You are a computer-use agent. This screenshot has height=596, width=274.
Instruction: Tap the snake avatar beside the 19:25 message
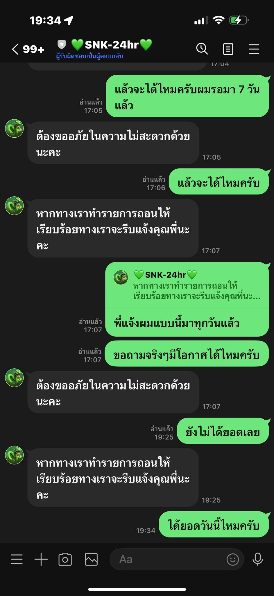tap(14, 455)
